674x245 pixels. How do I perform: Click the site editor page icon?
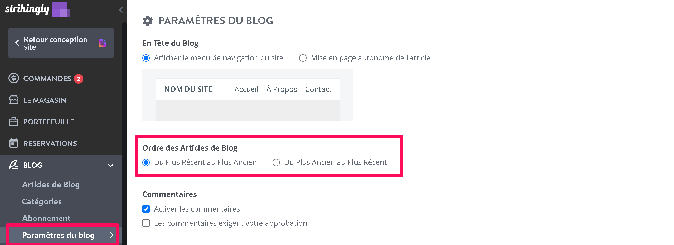pyautogui.click(x=102, y=43)
